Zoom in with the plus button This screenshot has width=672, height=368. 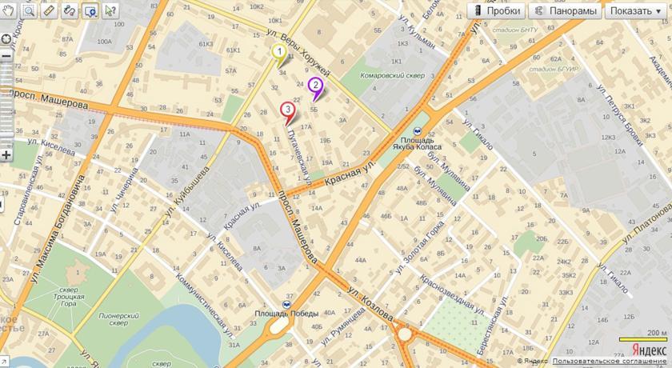(6, 154)
